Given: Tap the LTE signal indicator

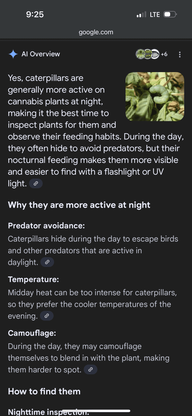Looking at the screenshot, I should (155, 15).
